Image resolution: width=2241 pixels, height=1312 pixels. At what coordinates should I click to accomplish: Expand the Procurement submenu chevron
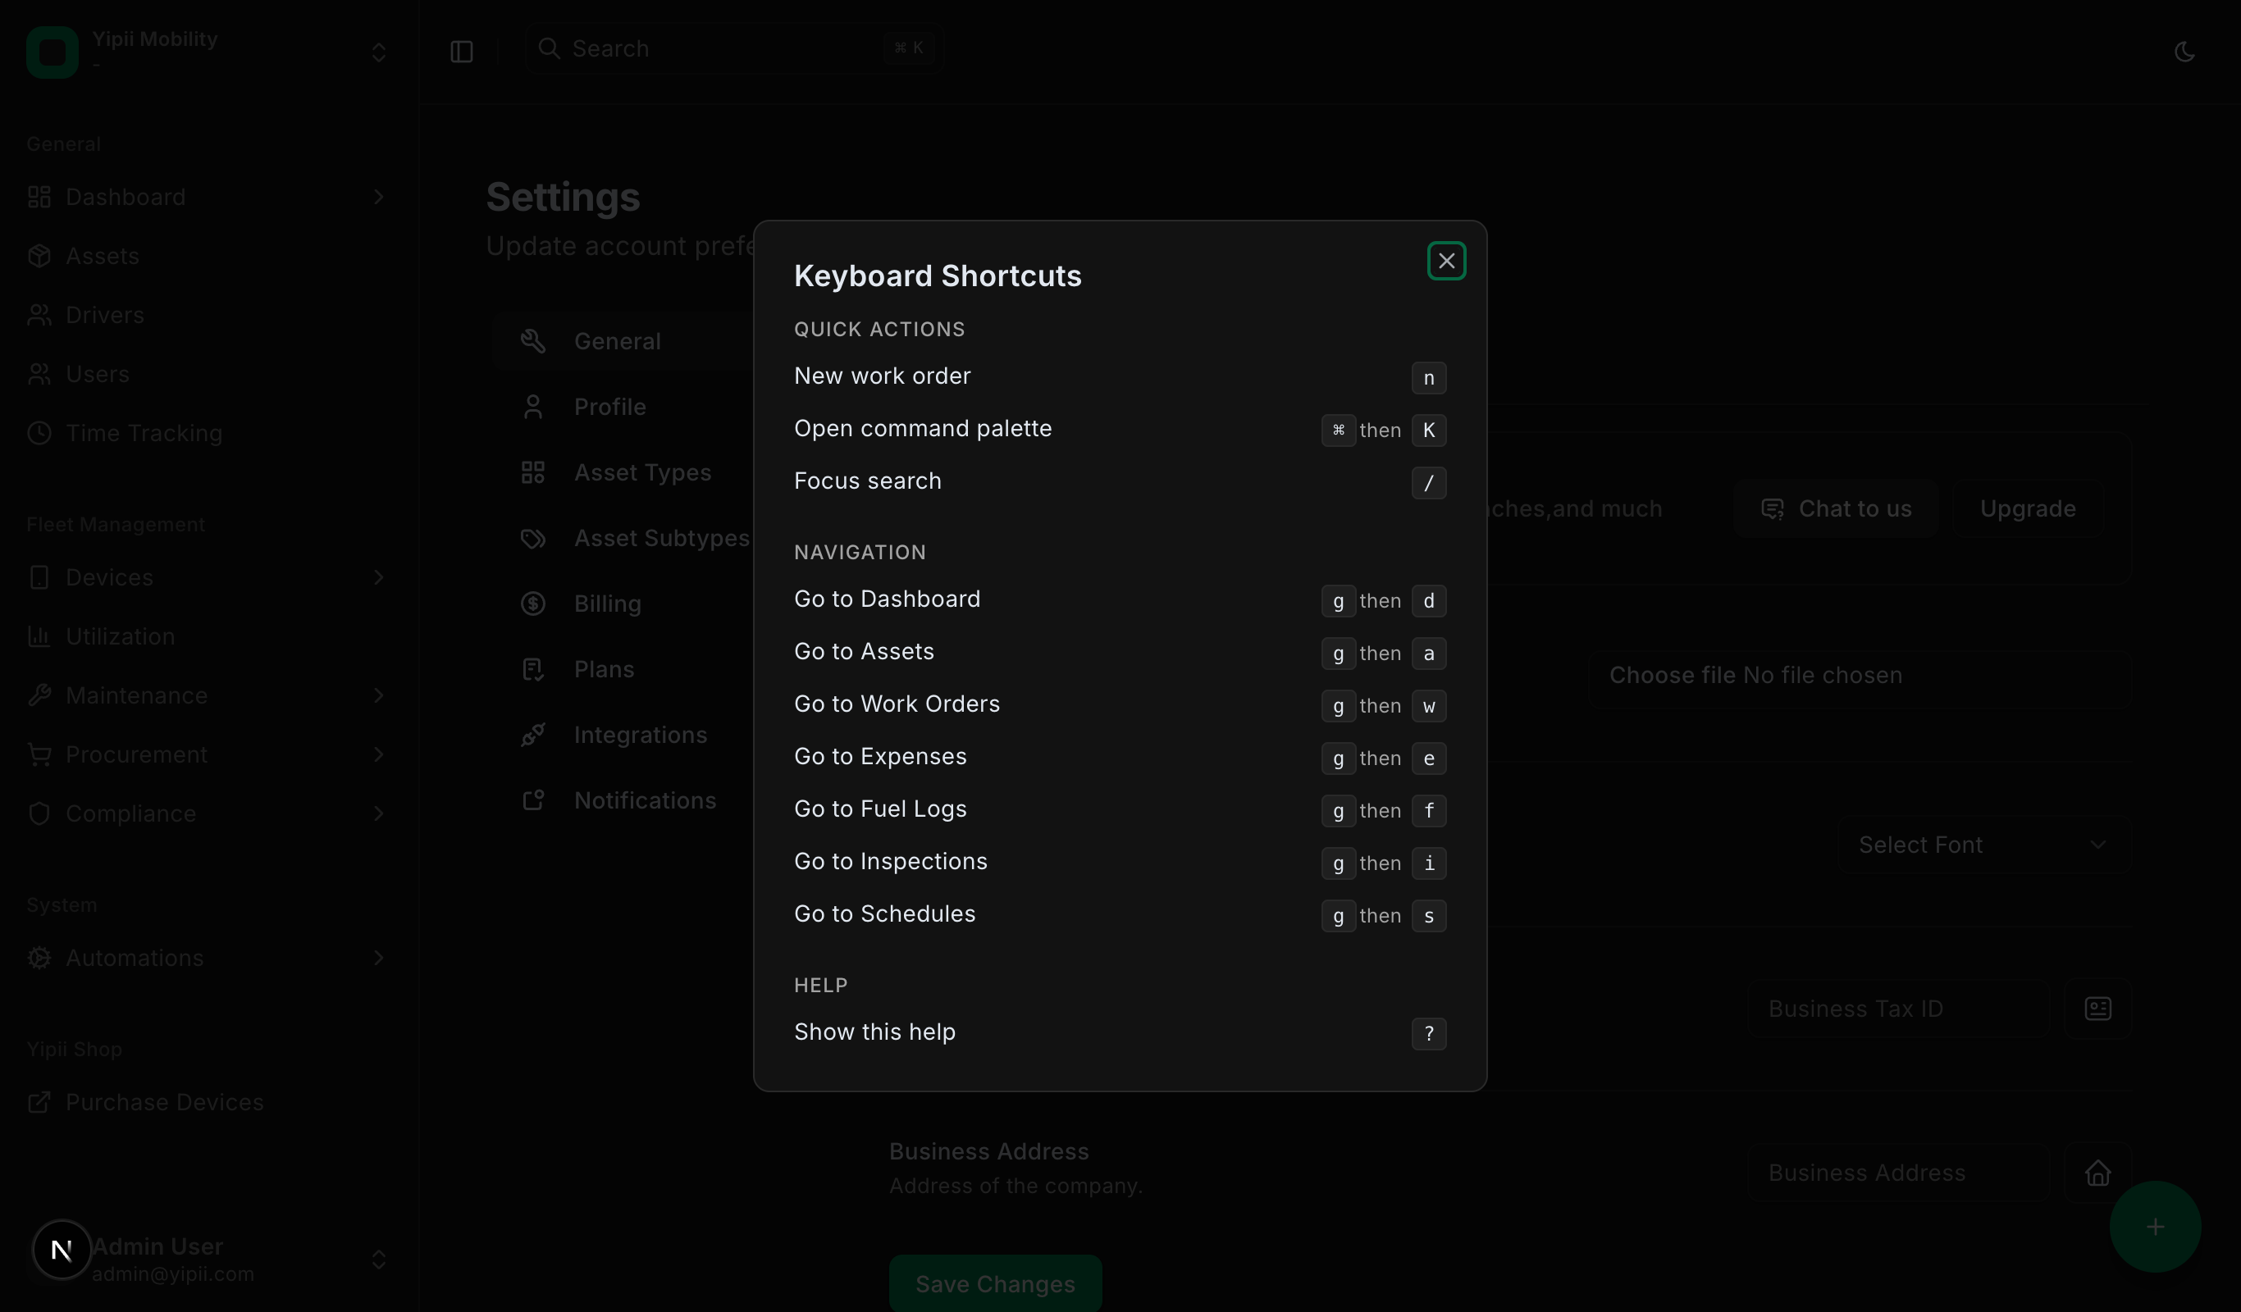pyautogui.click(x=379, y=754)
